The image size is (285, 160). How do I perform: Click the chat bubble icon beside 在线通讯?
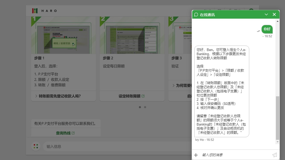196,15
